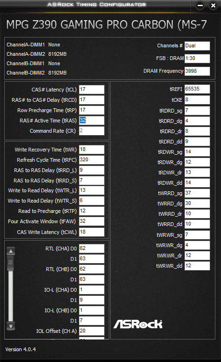Click the Four Activate Window (tFAW) field
This screenshot has width=221, height=362.
91,221
